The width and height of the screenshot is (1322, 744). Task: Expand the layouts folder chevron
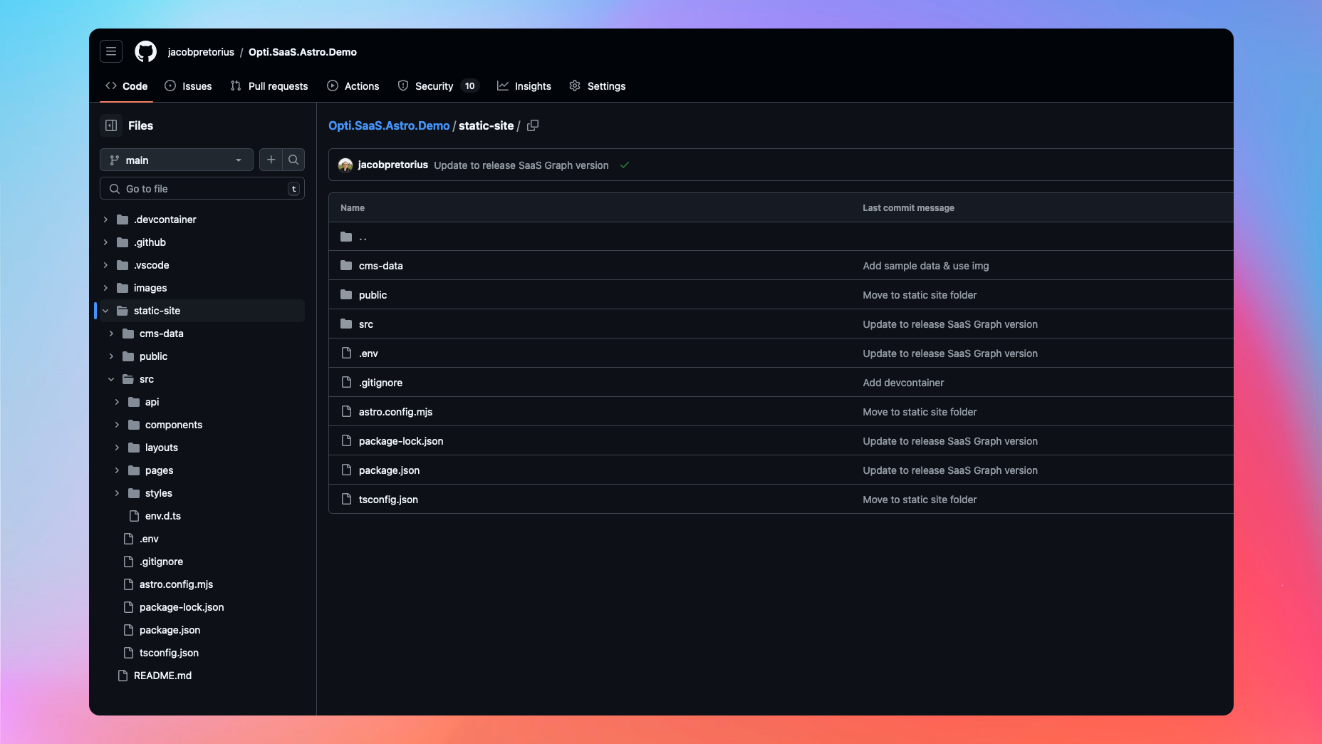pyautogui.click(x=117, y=448)
